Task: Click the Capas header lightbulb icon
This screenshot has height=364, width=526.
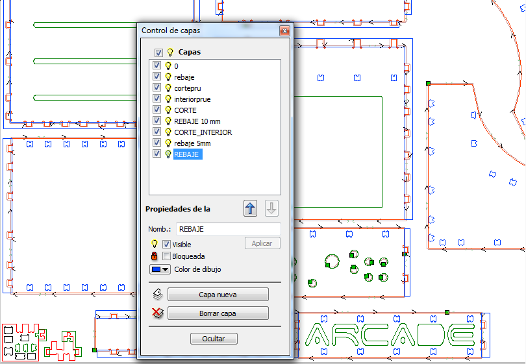Action: [x=170, y=53]
